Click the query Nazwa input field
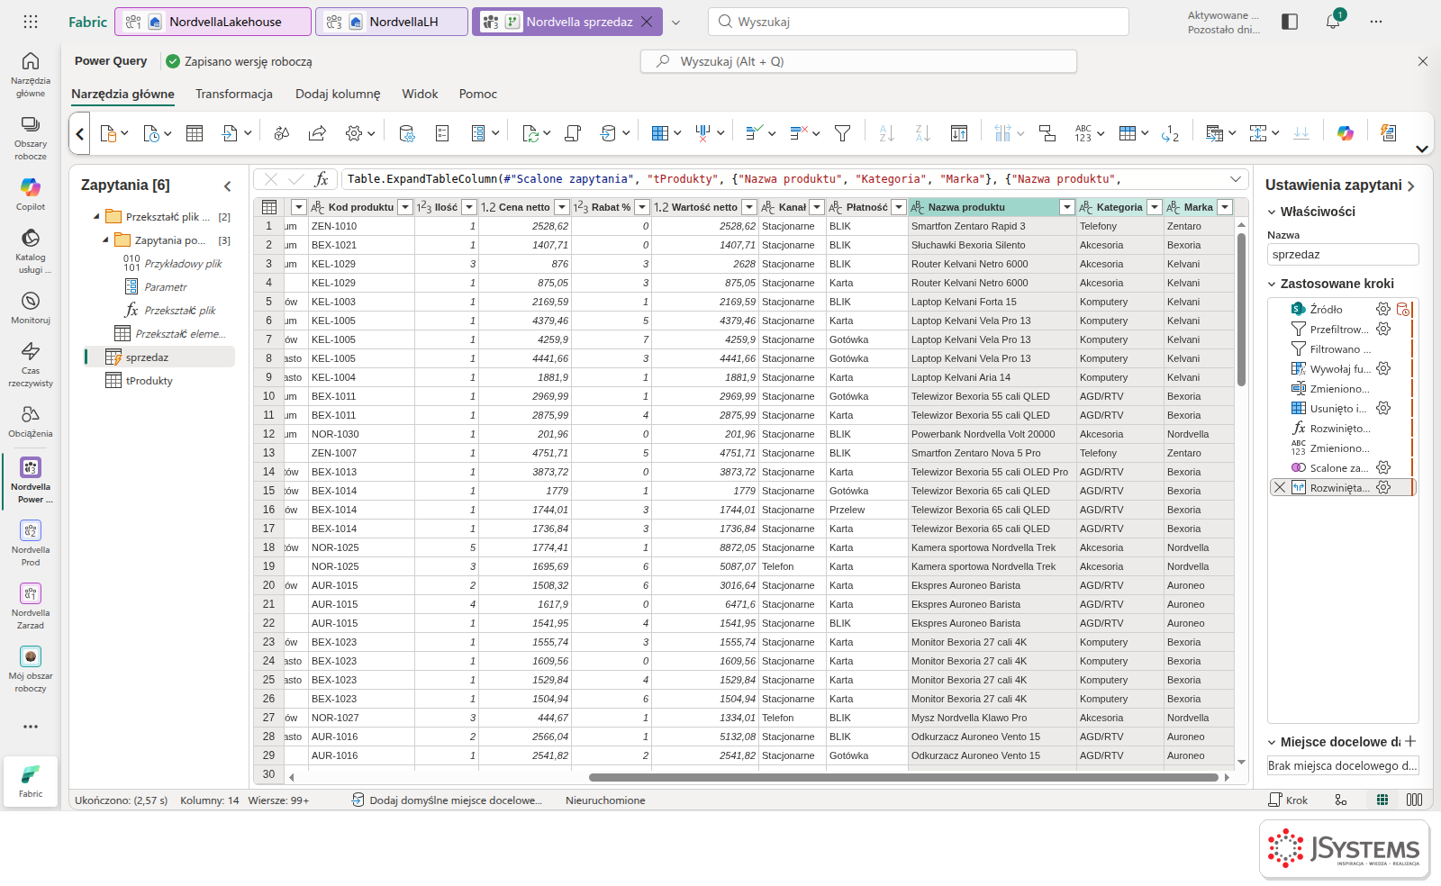 tap(1343, 255)
